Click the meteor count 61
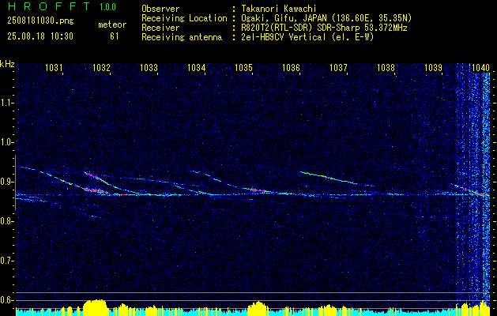This screenshot has width=497, height=316. [x=114, y=36]
